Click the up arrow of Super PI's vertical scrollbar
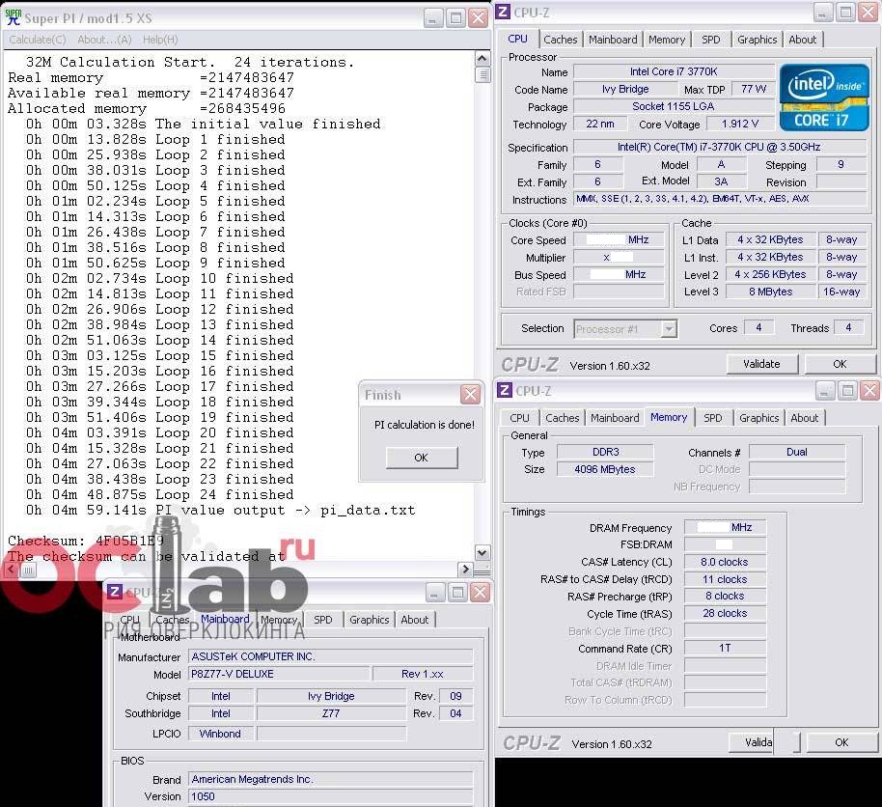 point(482,59)
